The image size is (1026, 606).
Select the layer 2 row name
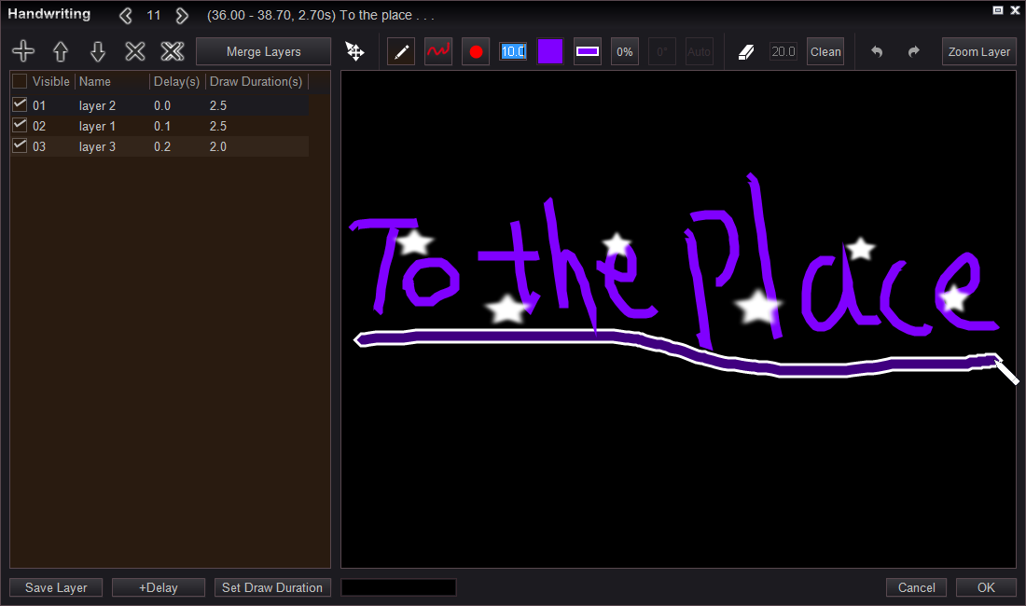coord(97,105)
